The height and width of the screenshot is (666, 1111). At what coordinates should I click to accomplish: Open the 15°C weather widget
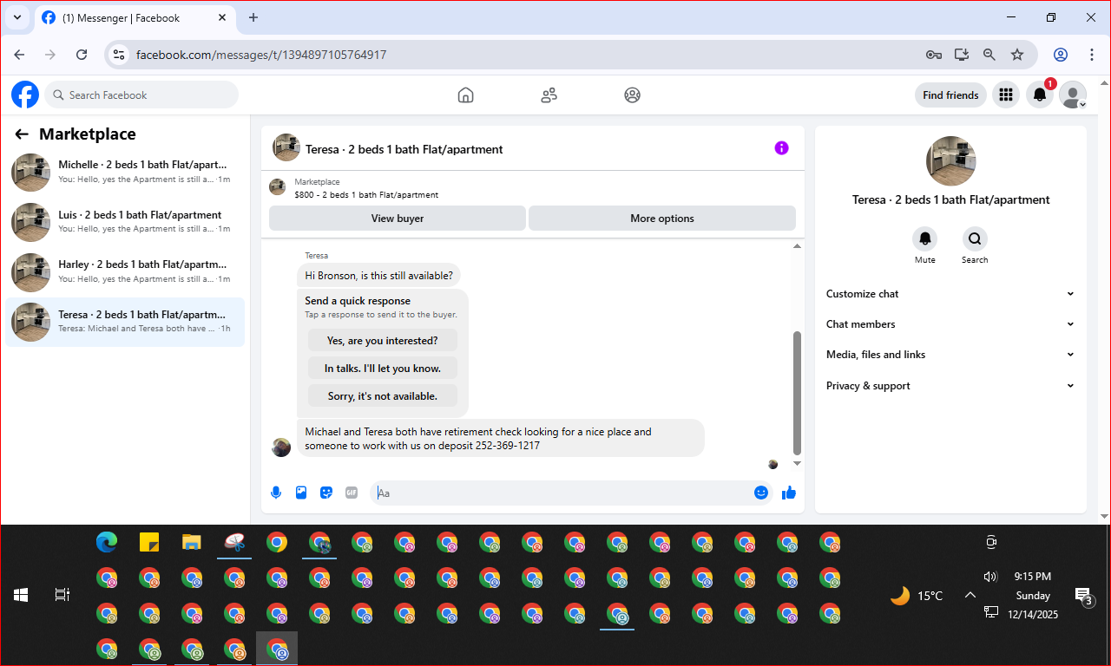(917, 596)
